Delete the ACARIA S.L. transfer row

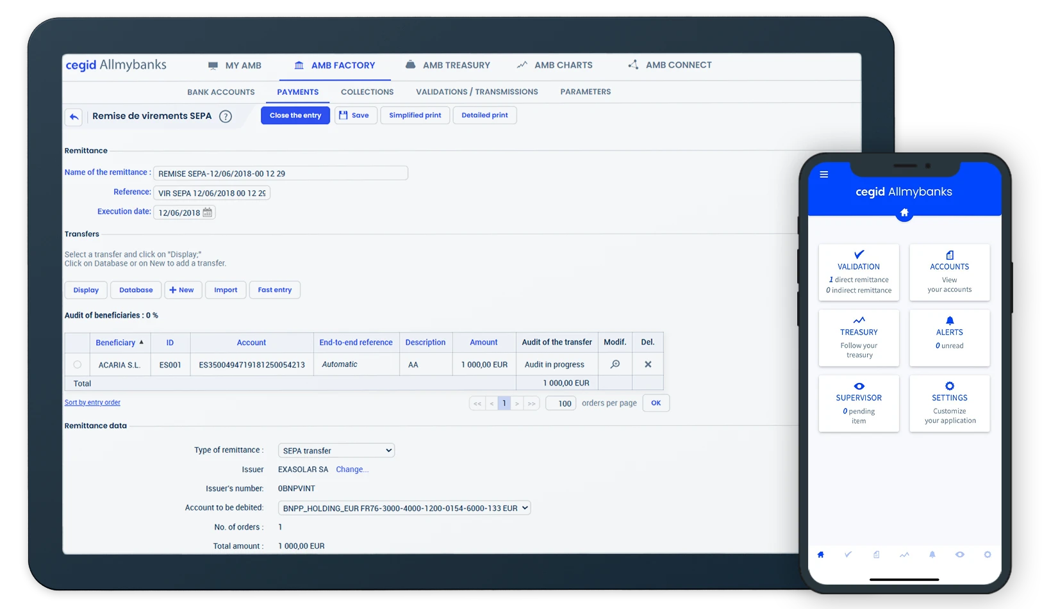click(x=648, y=364)
